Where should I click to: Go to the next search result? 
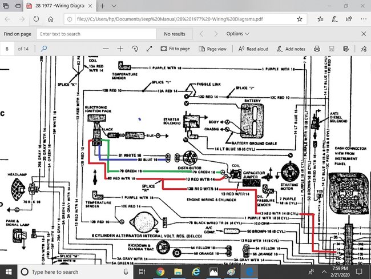[x=215, y=34]
